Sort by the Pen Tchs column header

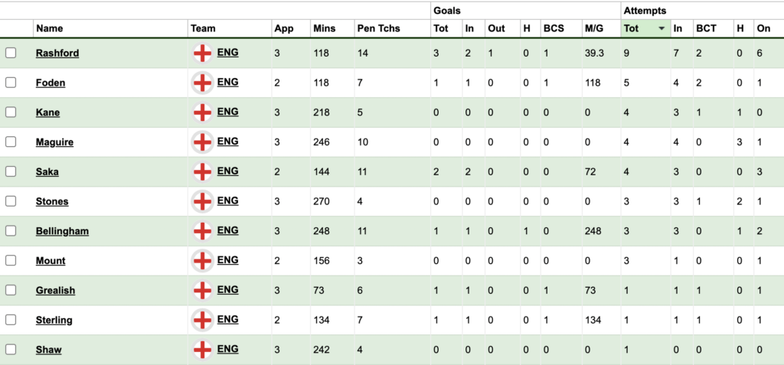coord(373,28)
